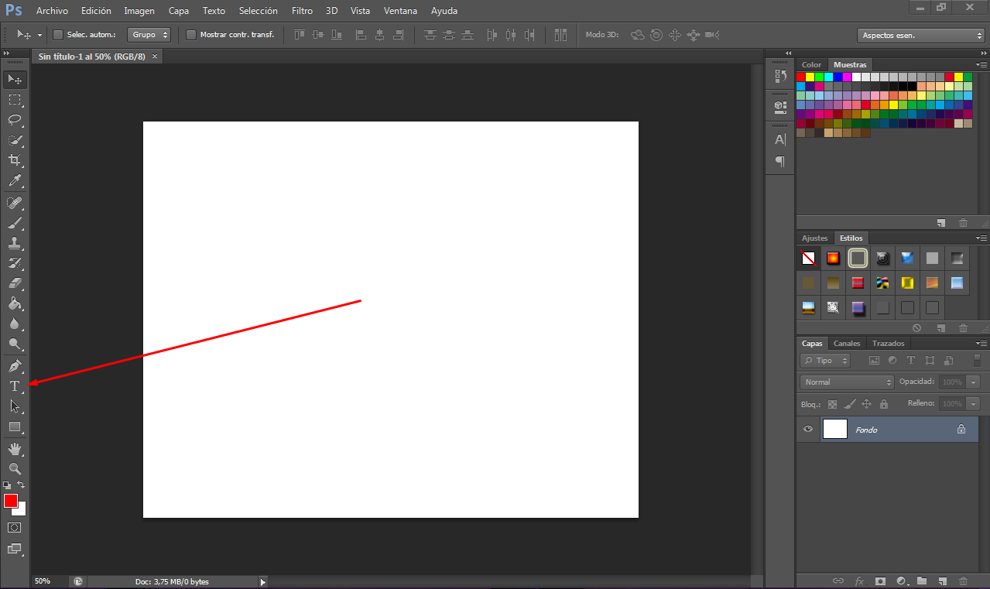The image size is (990, 589).
Task: Select the Hand tool
Action: pos(15,448)
